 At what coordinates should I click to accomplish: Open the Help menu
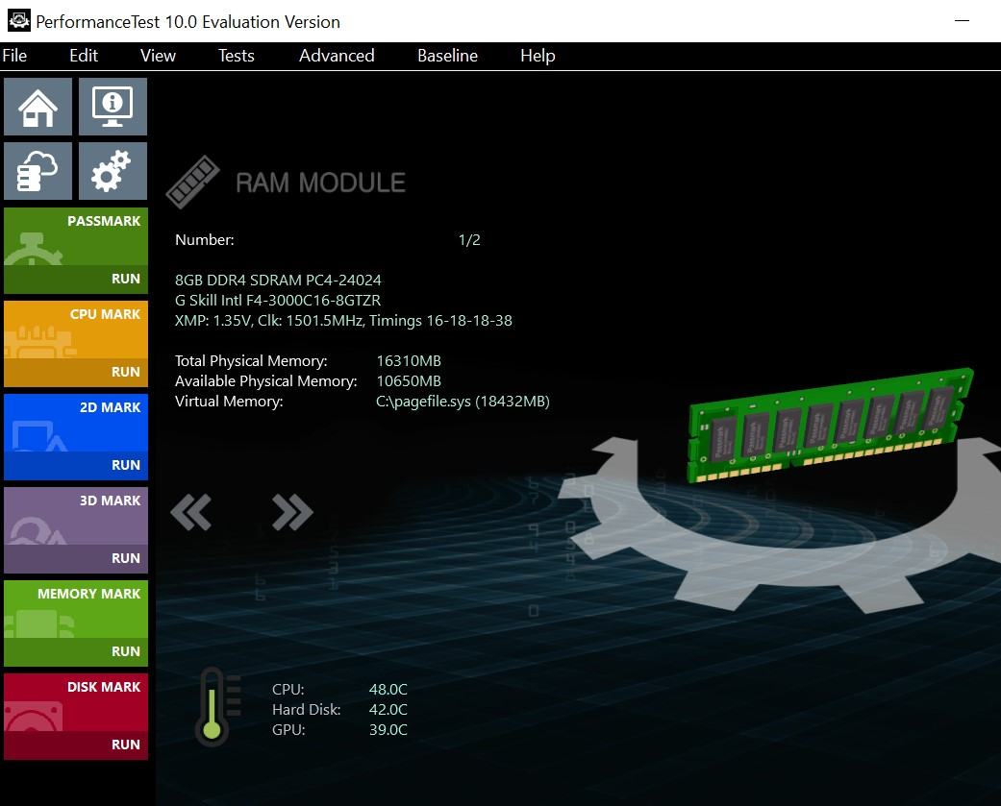[538, 56]
